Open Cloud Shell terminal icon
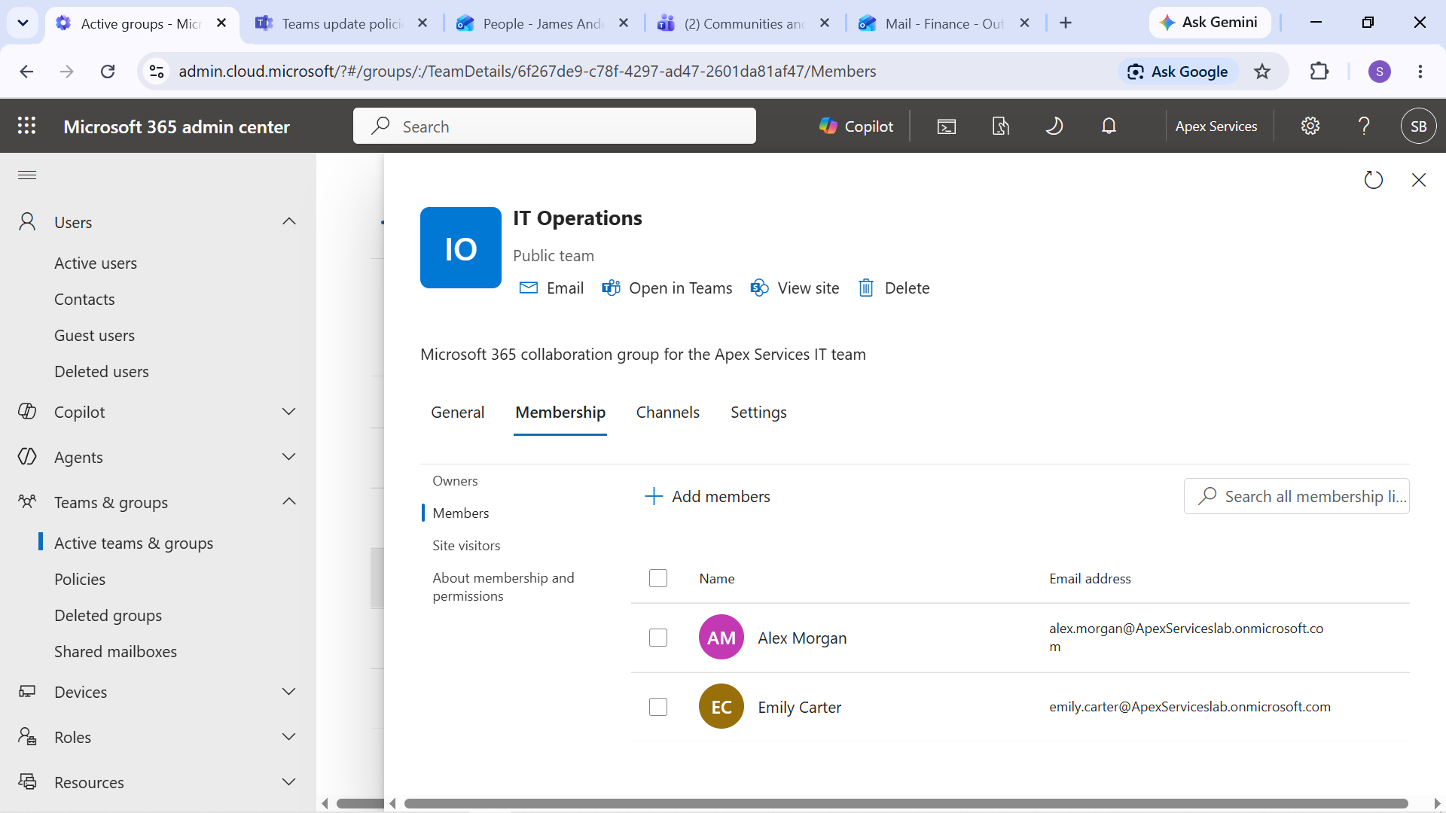This screenshot has width=1446, height=813. [947, 126]
